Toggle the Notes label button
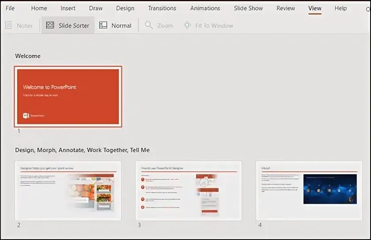This screenshot has height=240, width=371. point(25,26)
